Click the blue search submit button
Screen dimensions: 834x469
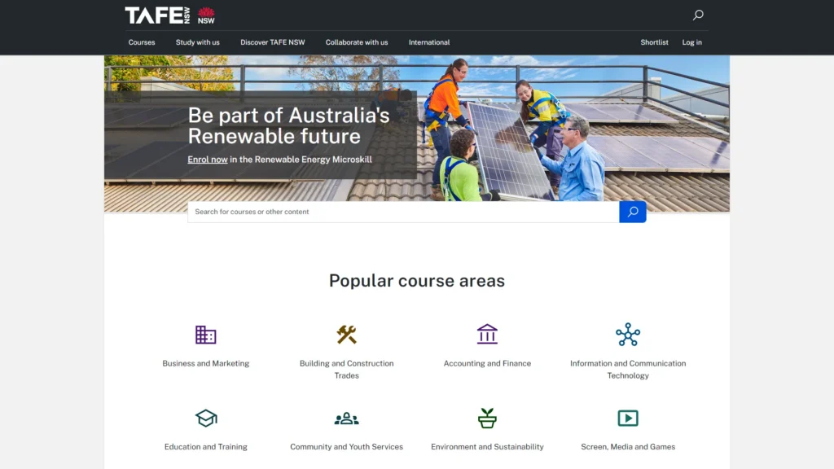pyautogui.click(x=632, y=212)
